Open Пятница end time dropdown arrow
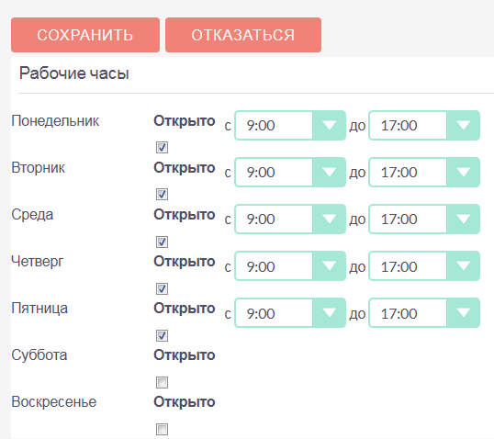Image resolution: width=494 pixels, height=439 pixels. pos(463,313)
